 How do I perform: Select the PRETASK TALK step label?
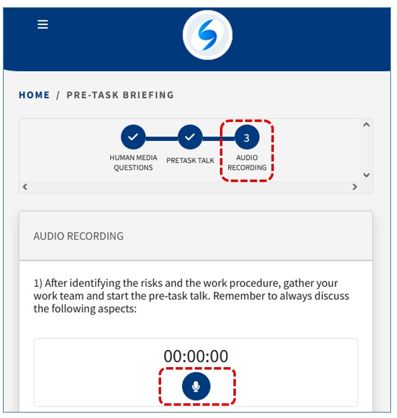[x=190, y=161]
